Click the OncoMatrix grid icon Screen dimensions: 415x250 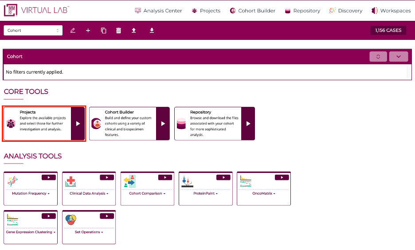246,181
